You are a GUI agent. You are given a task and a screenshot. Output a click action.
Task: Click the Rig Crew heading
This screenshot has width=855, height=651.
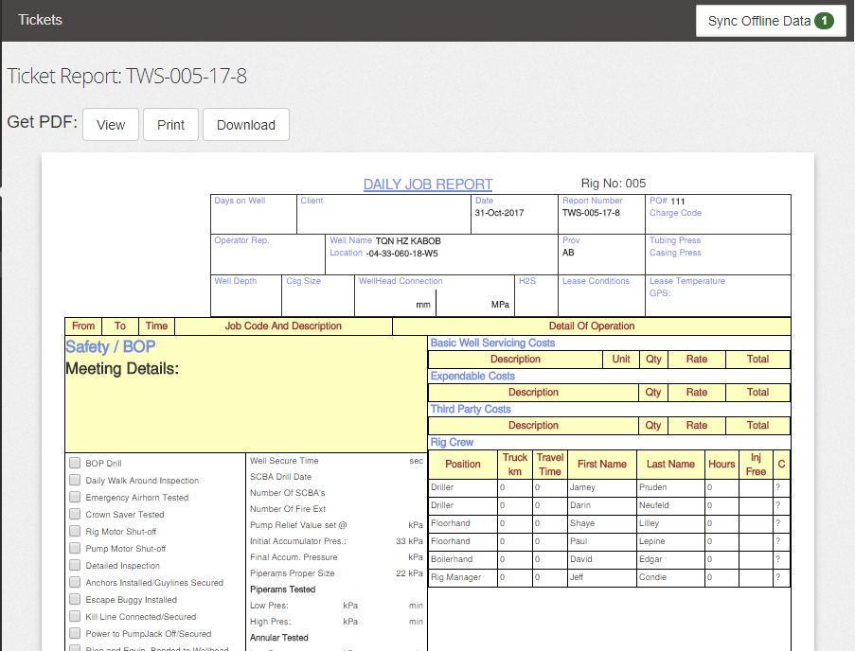[x=452, y=442]
